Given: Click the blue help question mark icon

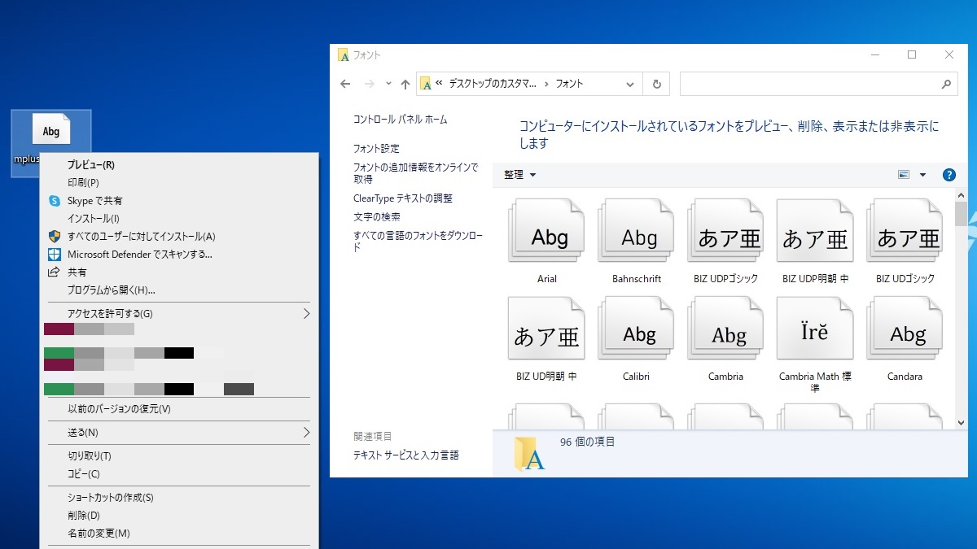Looking at the screenshot, I should tap(949, 175).
